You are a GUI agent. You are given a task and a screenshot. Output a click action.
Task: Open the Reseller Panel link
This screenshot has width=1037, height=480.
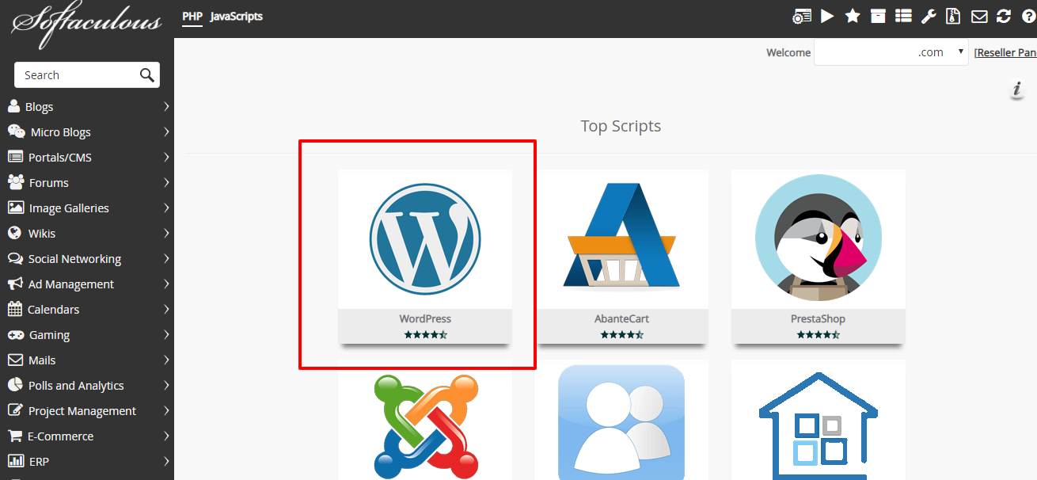1005,52
